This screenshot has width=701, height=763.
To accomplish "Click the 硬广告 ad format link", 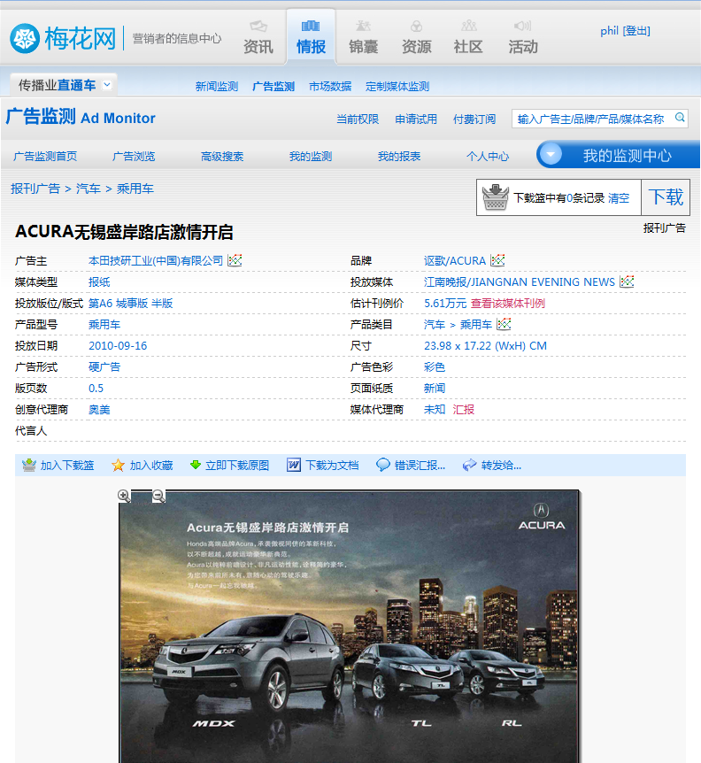I will 104,367.
